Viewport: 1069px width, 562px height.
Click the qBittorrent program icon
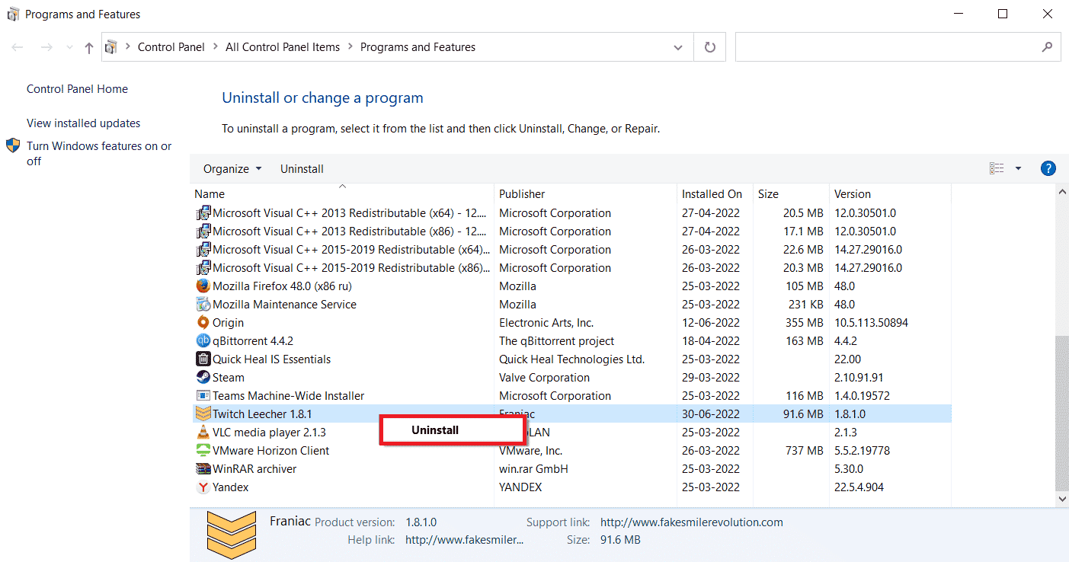(x=203, y=341)
